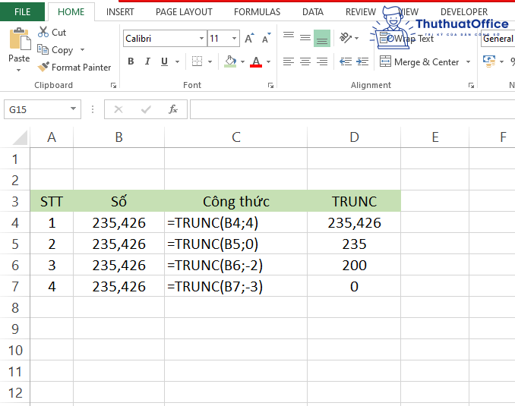Open Calibri font name dropdown
This screenshot has width=515, height=406.
[201, 39]
